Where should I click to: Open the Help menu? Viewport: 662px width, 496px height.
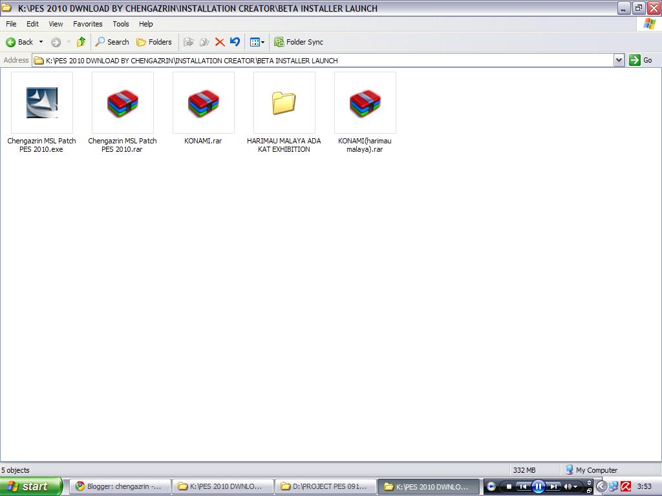point(145,24)
